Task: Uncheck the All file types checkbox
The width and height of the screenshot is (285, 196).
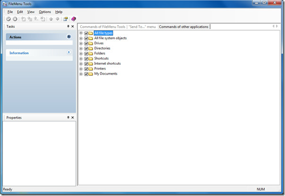Action: pyautogui.click(x=86, y=34)
